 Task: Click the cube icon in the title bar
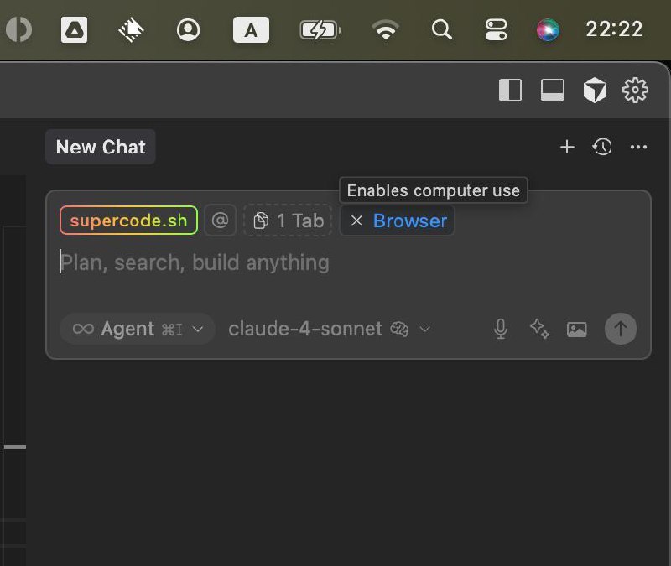coord(595,90)
